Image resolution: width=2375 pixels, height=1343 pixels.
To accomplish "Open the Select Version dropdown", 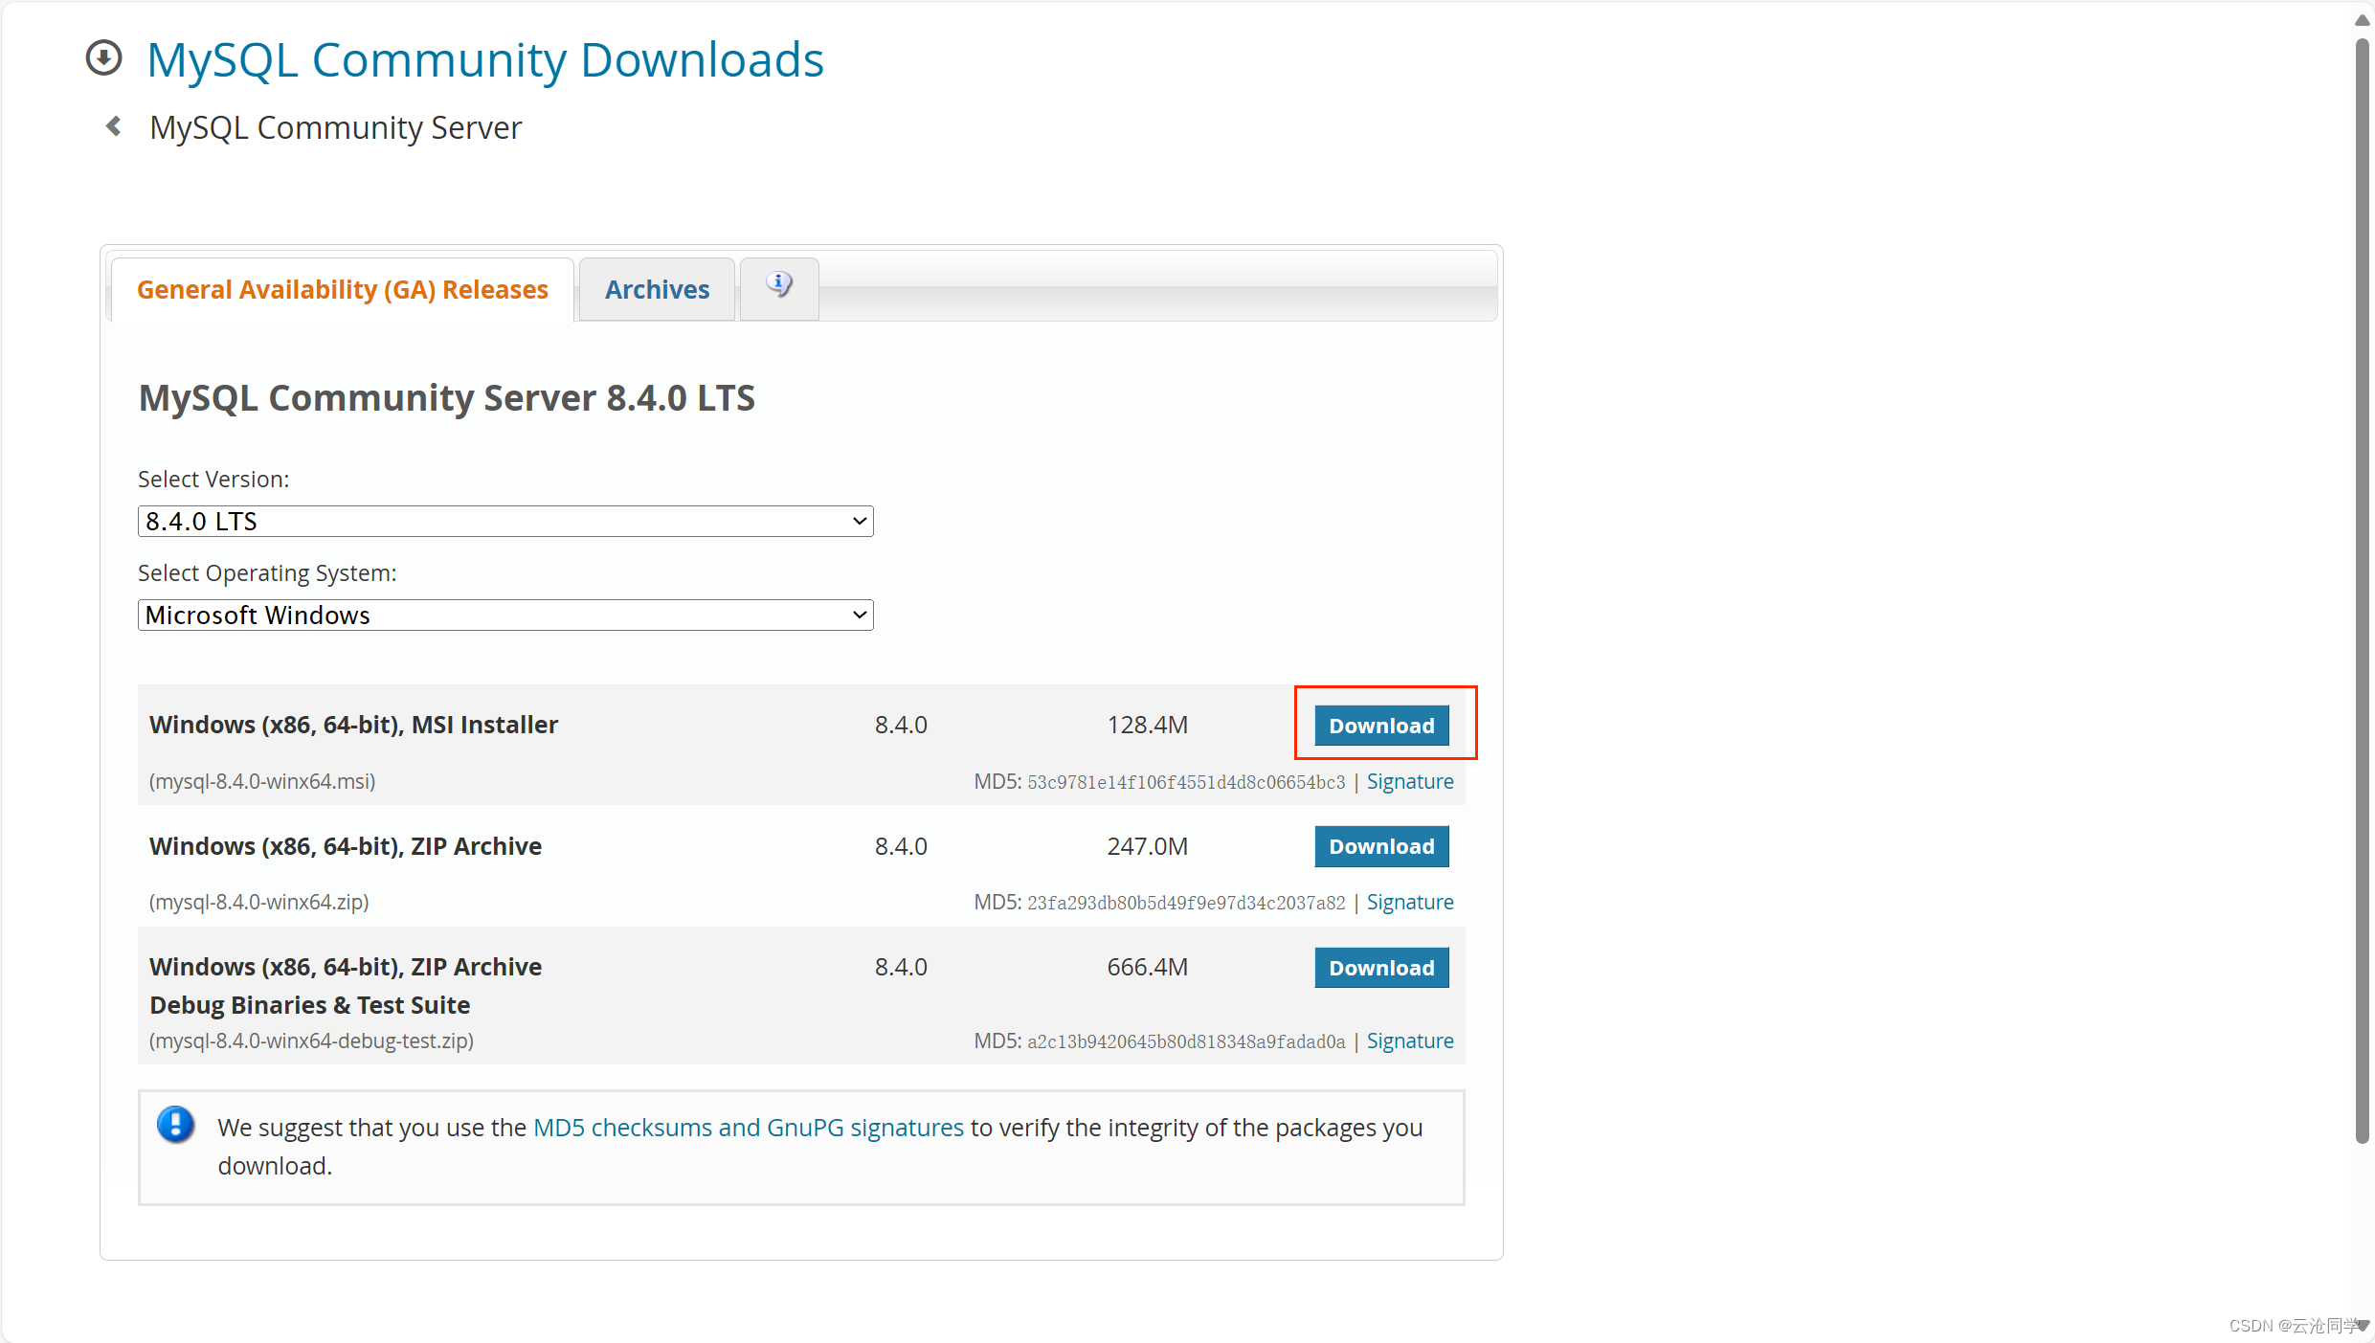I will 504,520.
